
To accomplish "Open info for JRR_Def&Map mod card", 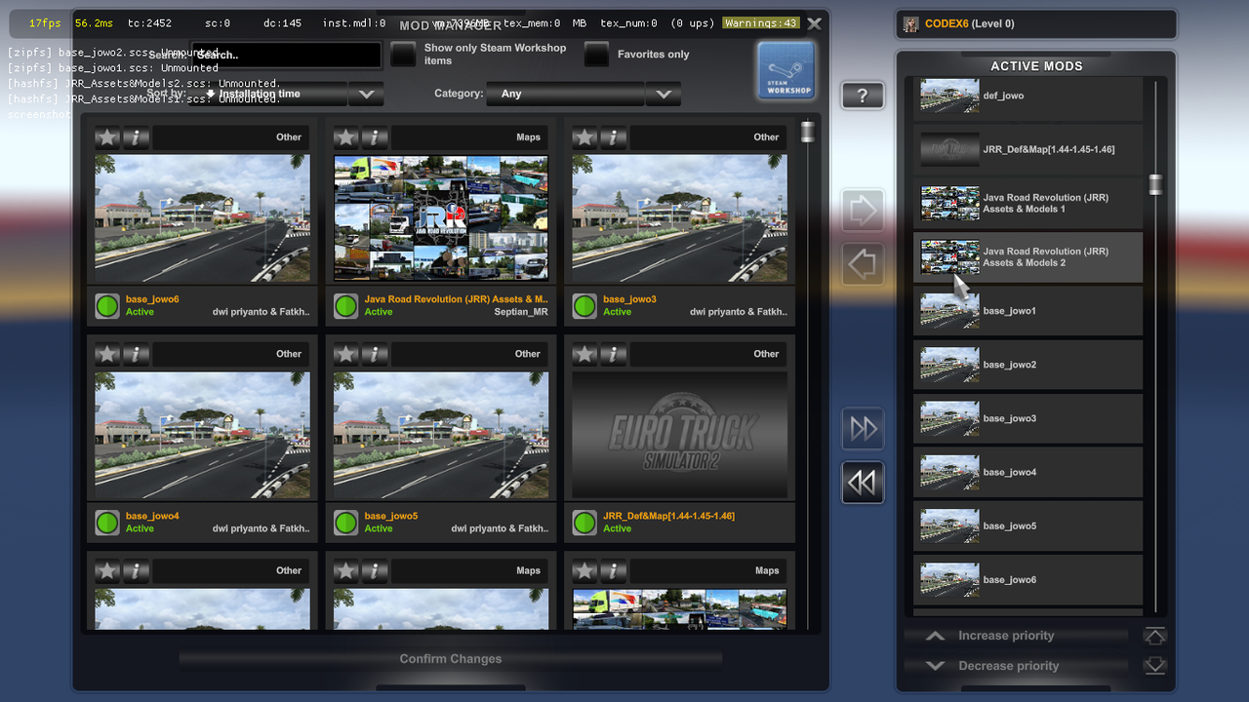I will [x=614, y=354].
